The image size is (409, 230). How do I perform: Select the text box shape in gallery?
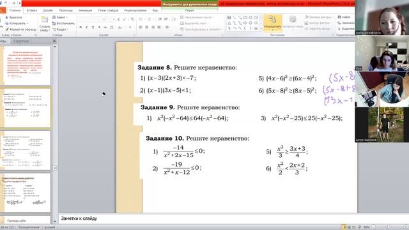pos(229,18)
